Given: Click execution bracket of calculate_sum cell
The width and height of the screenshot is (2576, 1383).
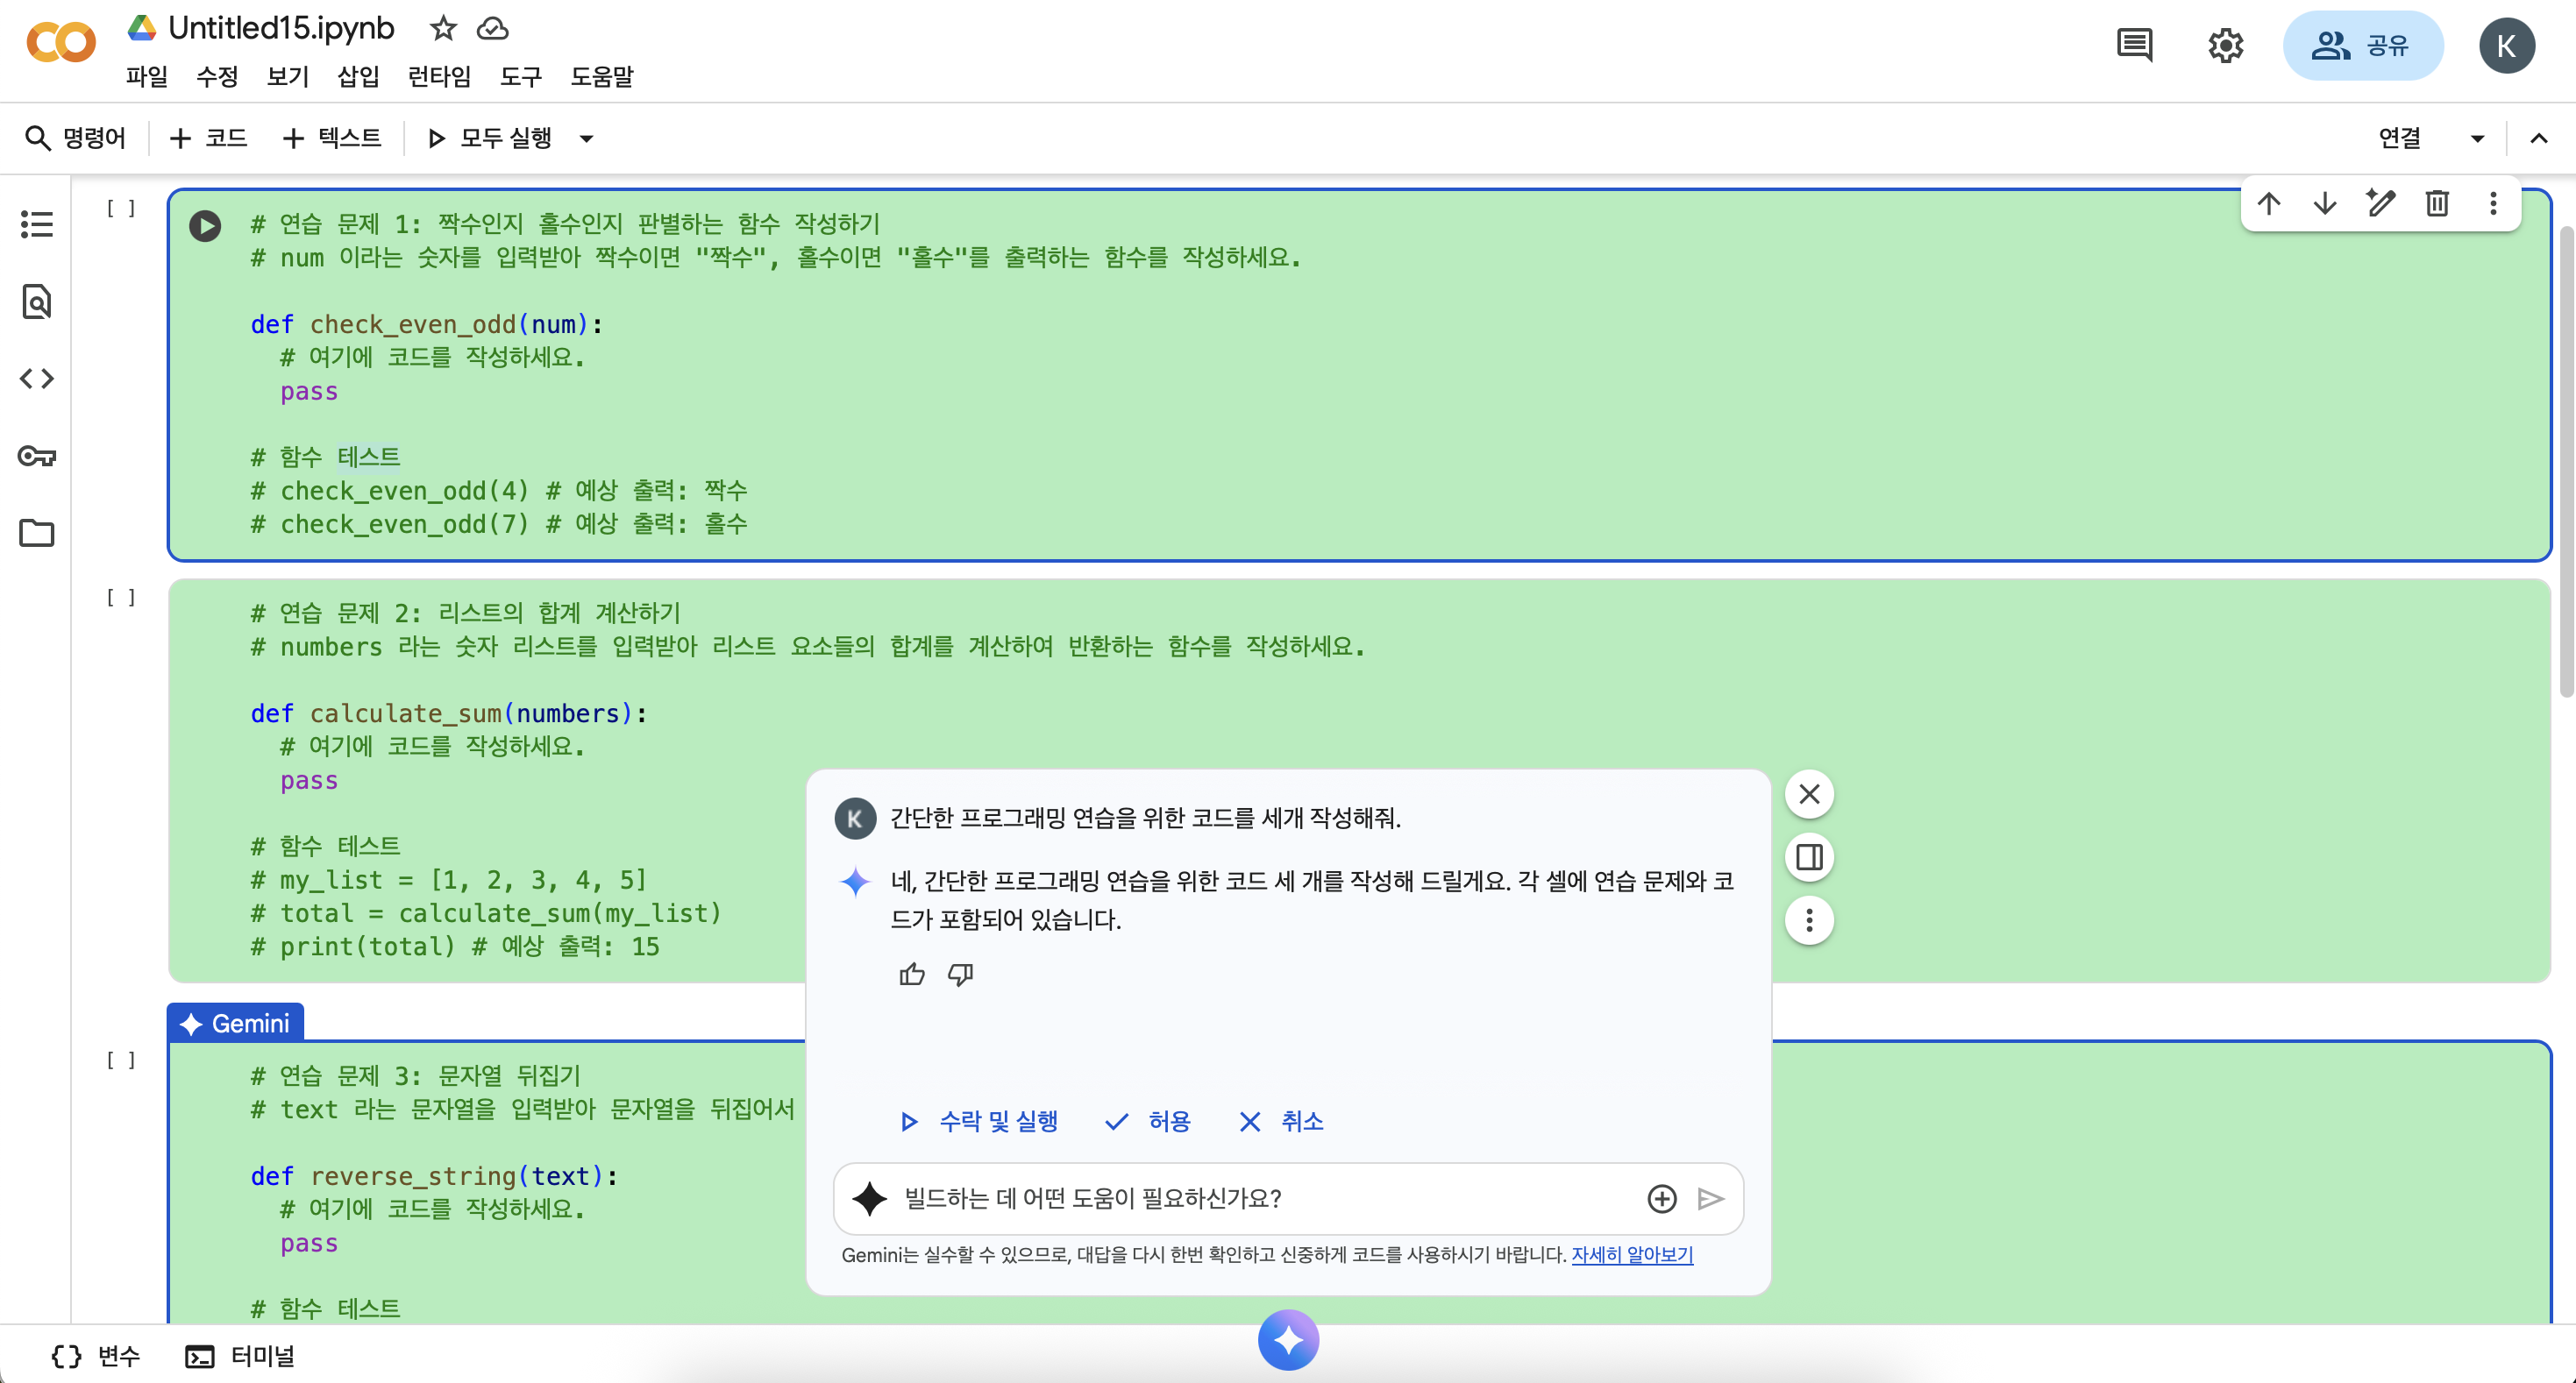Looking at the screenshot, I should [121, 598].
